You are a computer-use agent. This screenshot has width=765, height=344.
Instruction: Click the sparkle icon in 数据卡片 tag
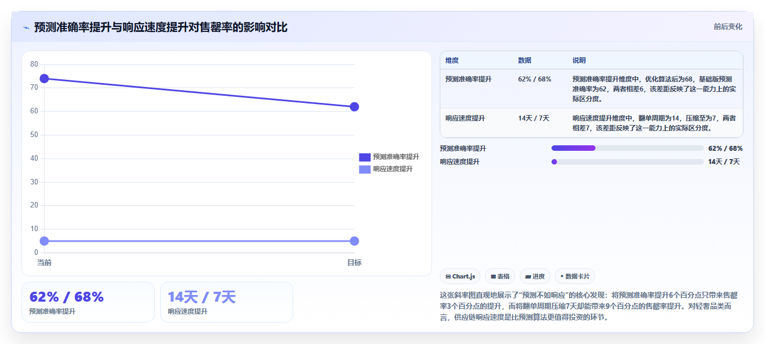click(x=561, y=276)
